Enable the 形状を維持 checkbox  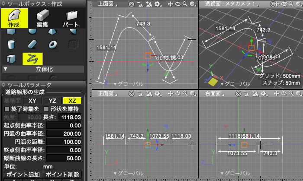pyautogui.click(x=46, y=109)
